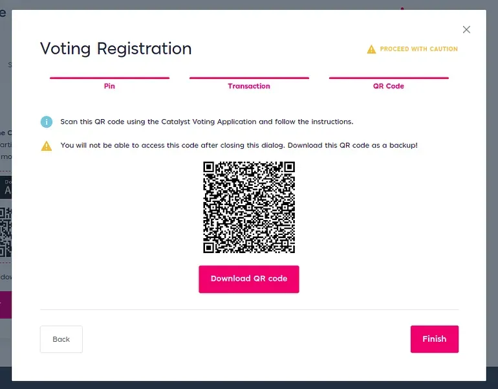Click the Transaction step progress bar
This screenshot has height=389, width=498.
point(249,78)
